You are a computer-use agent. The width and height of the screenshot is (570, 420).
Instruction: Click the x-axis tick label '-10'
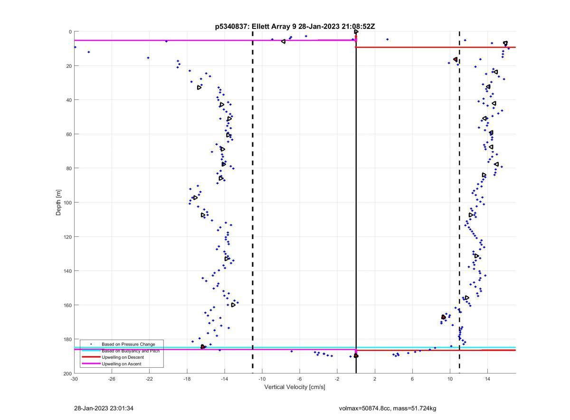tap(262, 379)
